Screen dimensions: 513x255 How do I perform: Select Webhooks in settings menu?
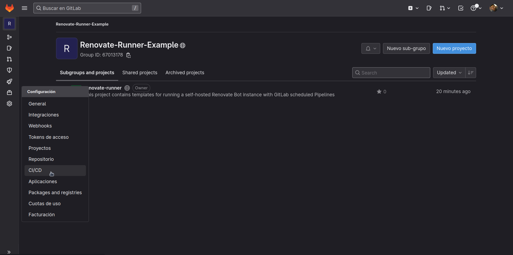point(55,126)
